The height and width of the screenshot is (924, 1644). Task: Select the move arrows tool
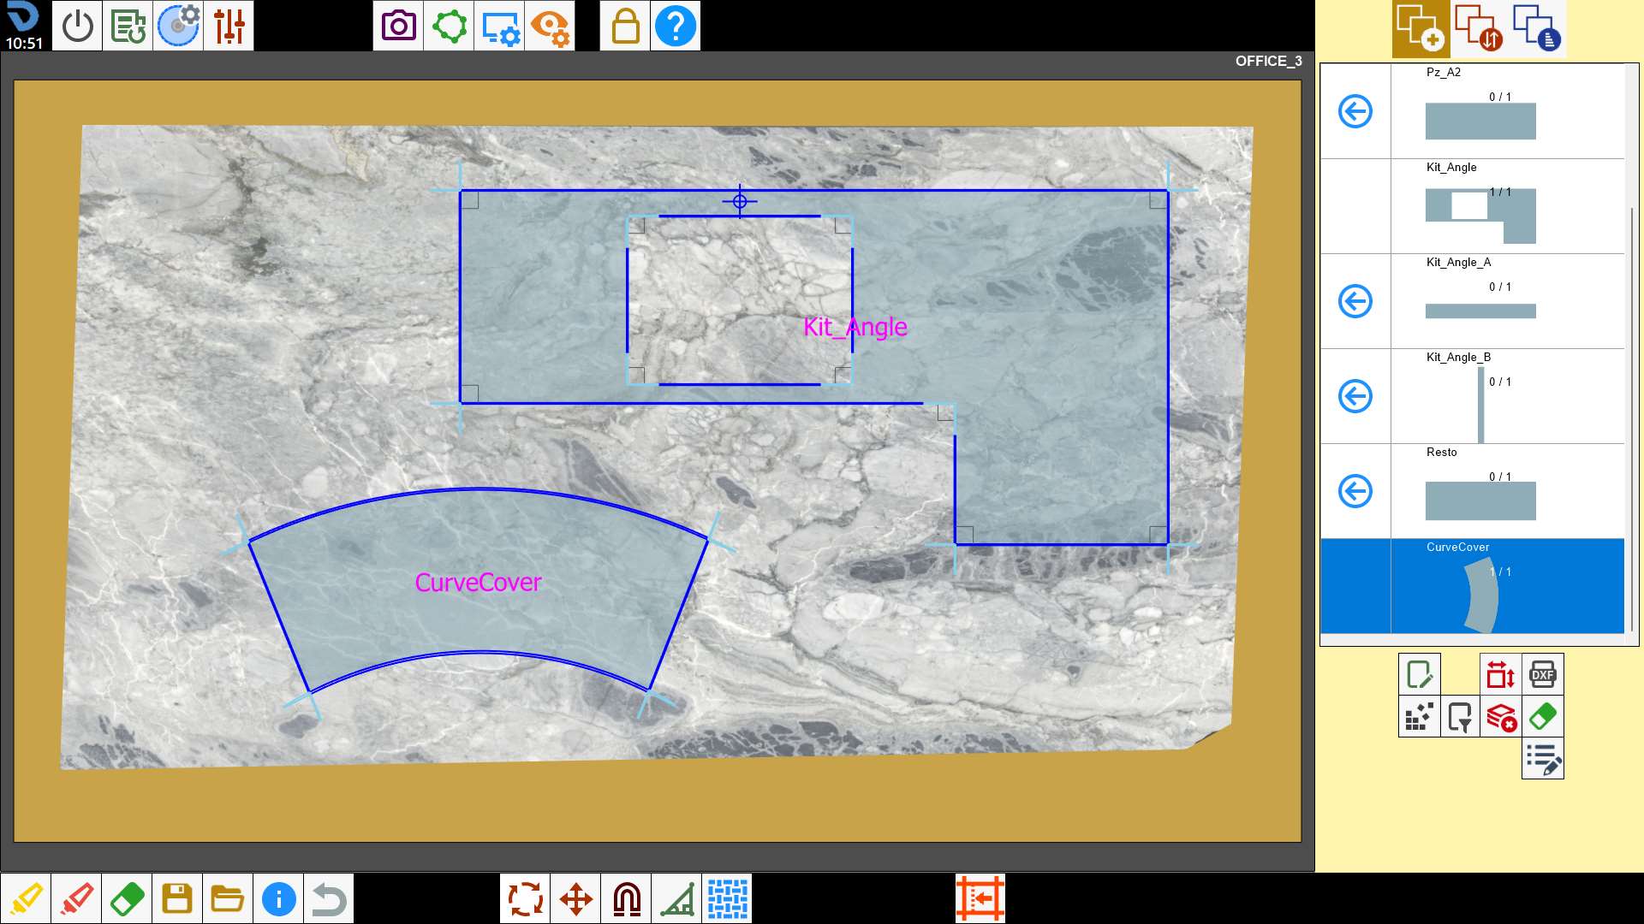point(576,899)
